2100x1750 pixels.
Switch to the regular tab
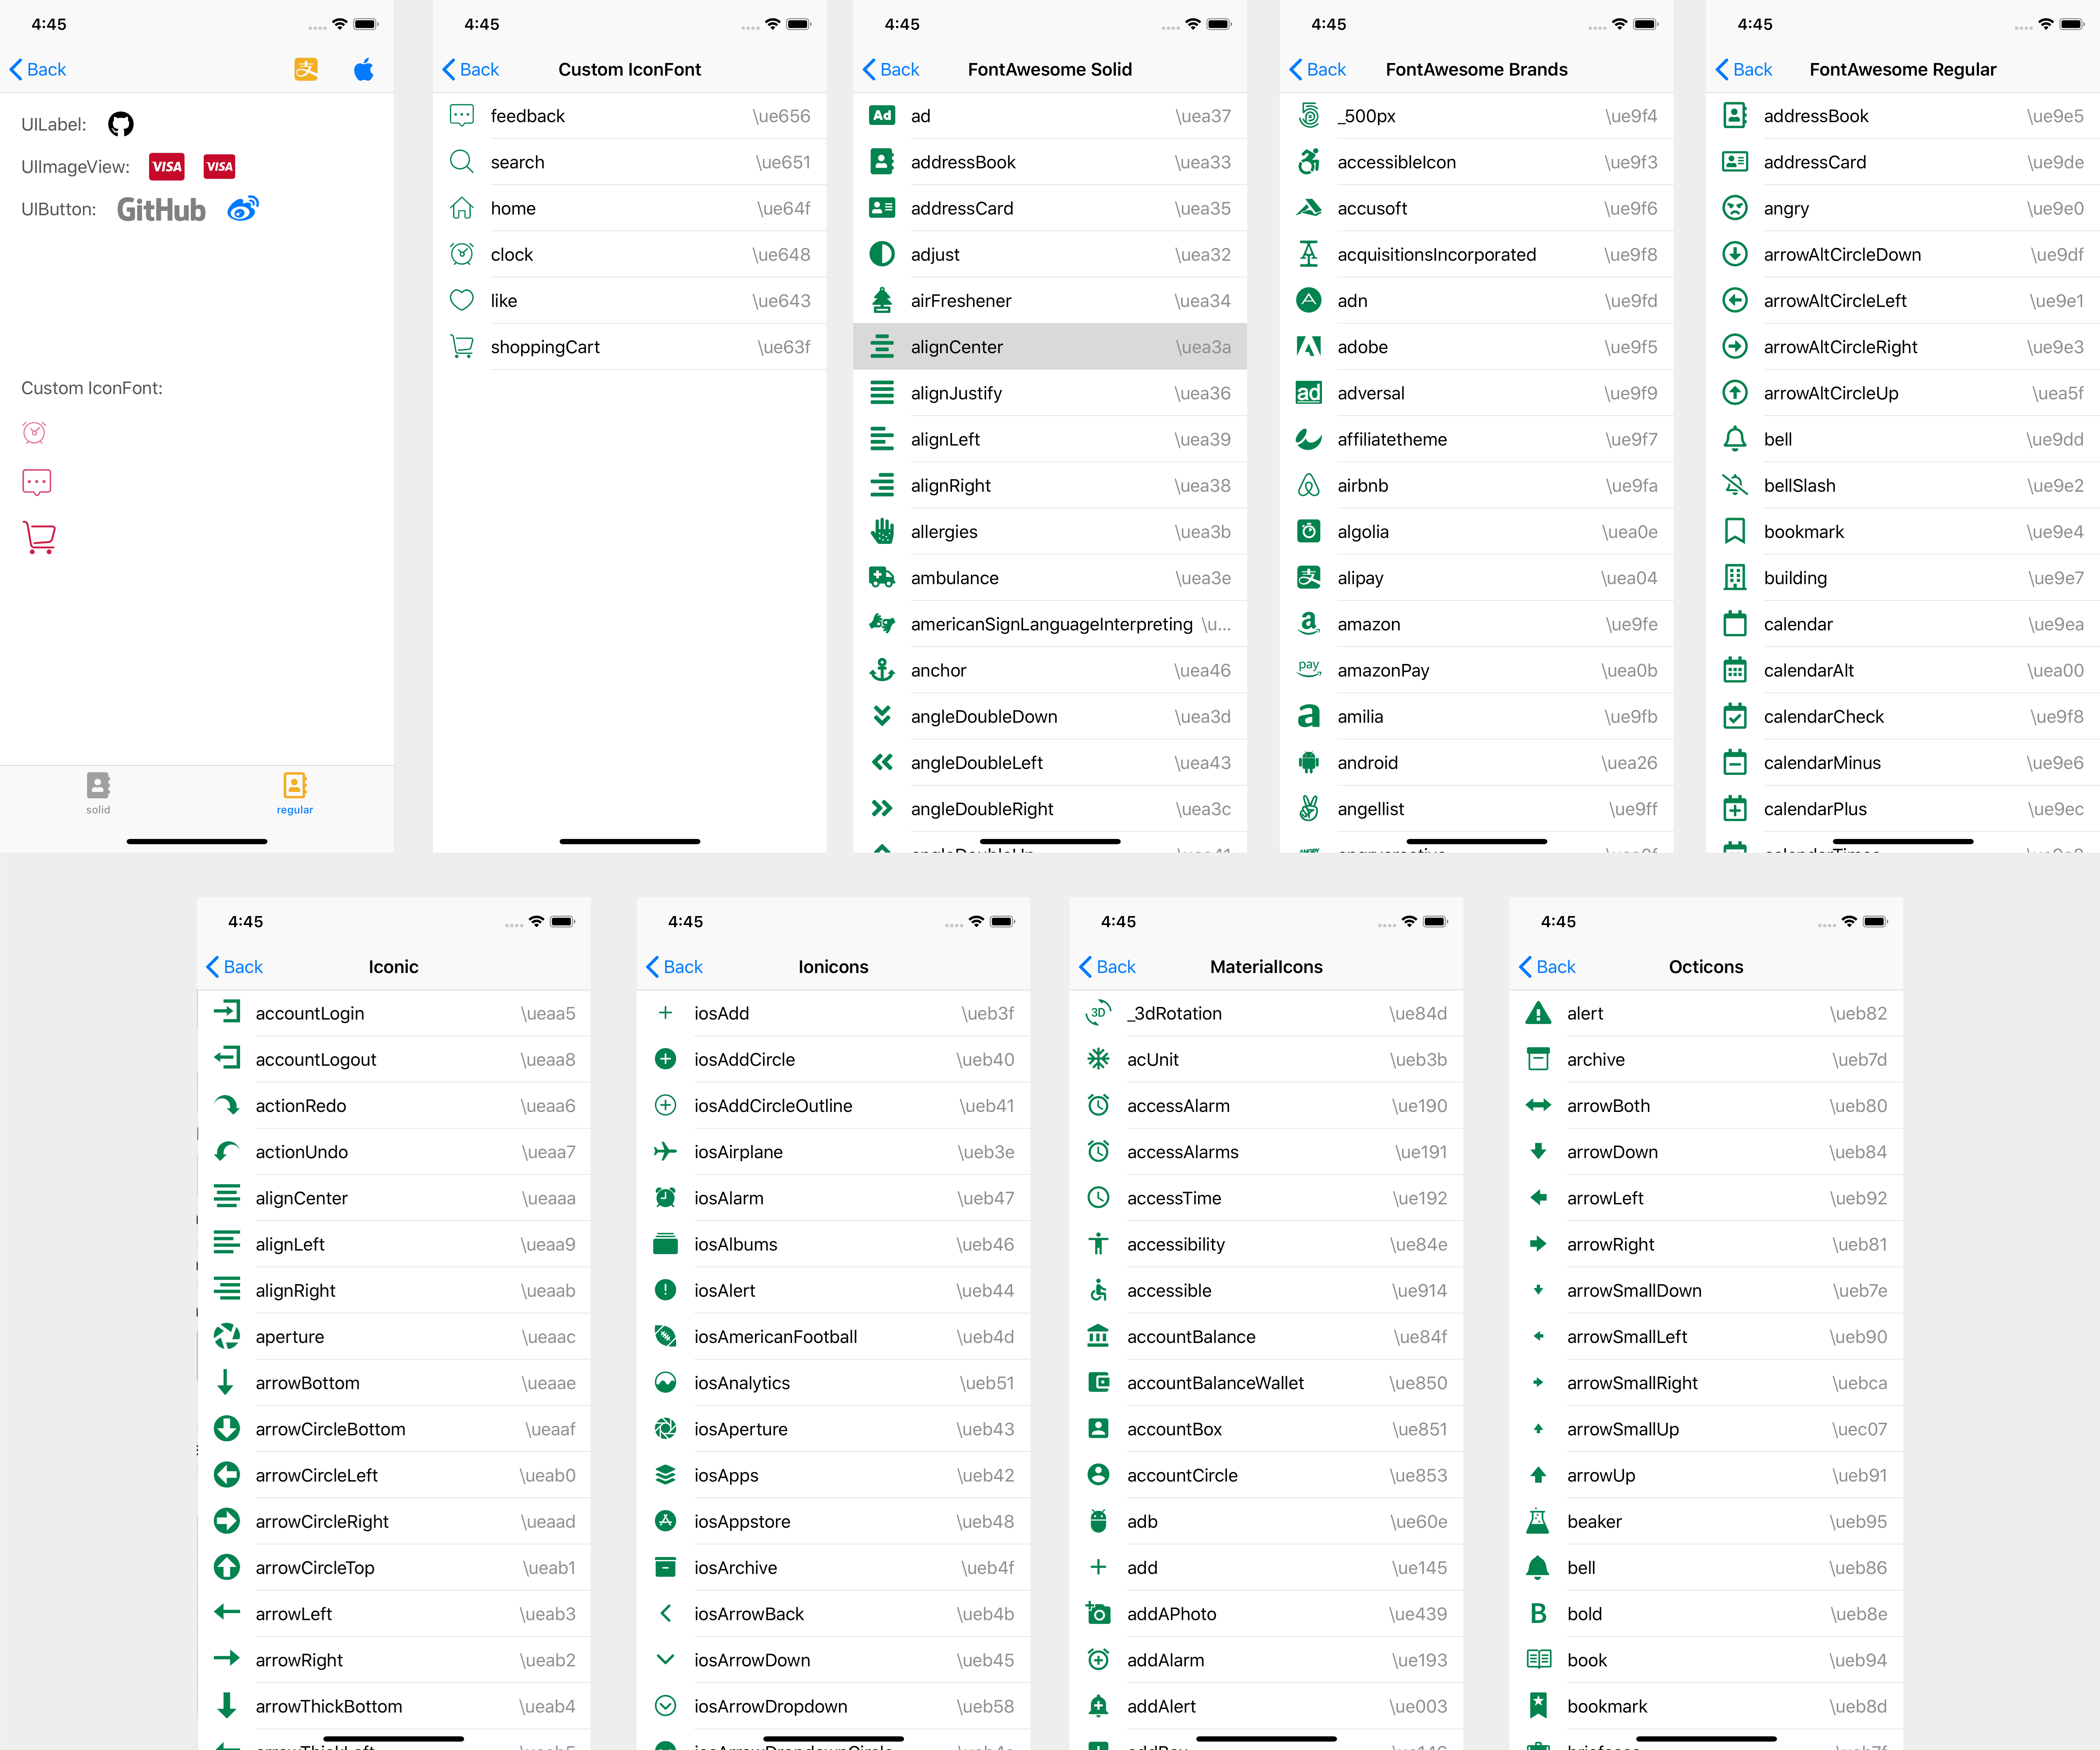[x=295, y=792]
